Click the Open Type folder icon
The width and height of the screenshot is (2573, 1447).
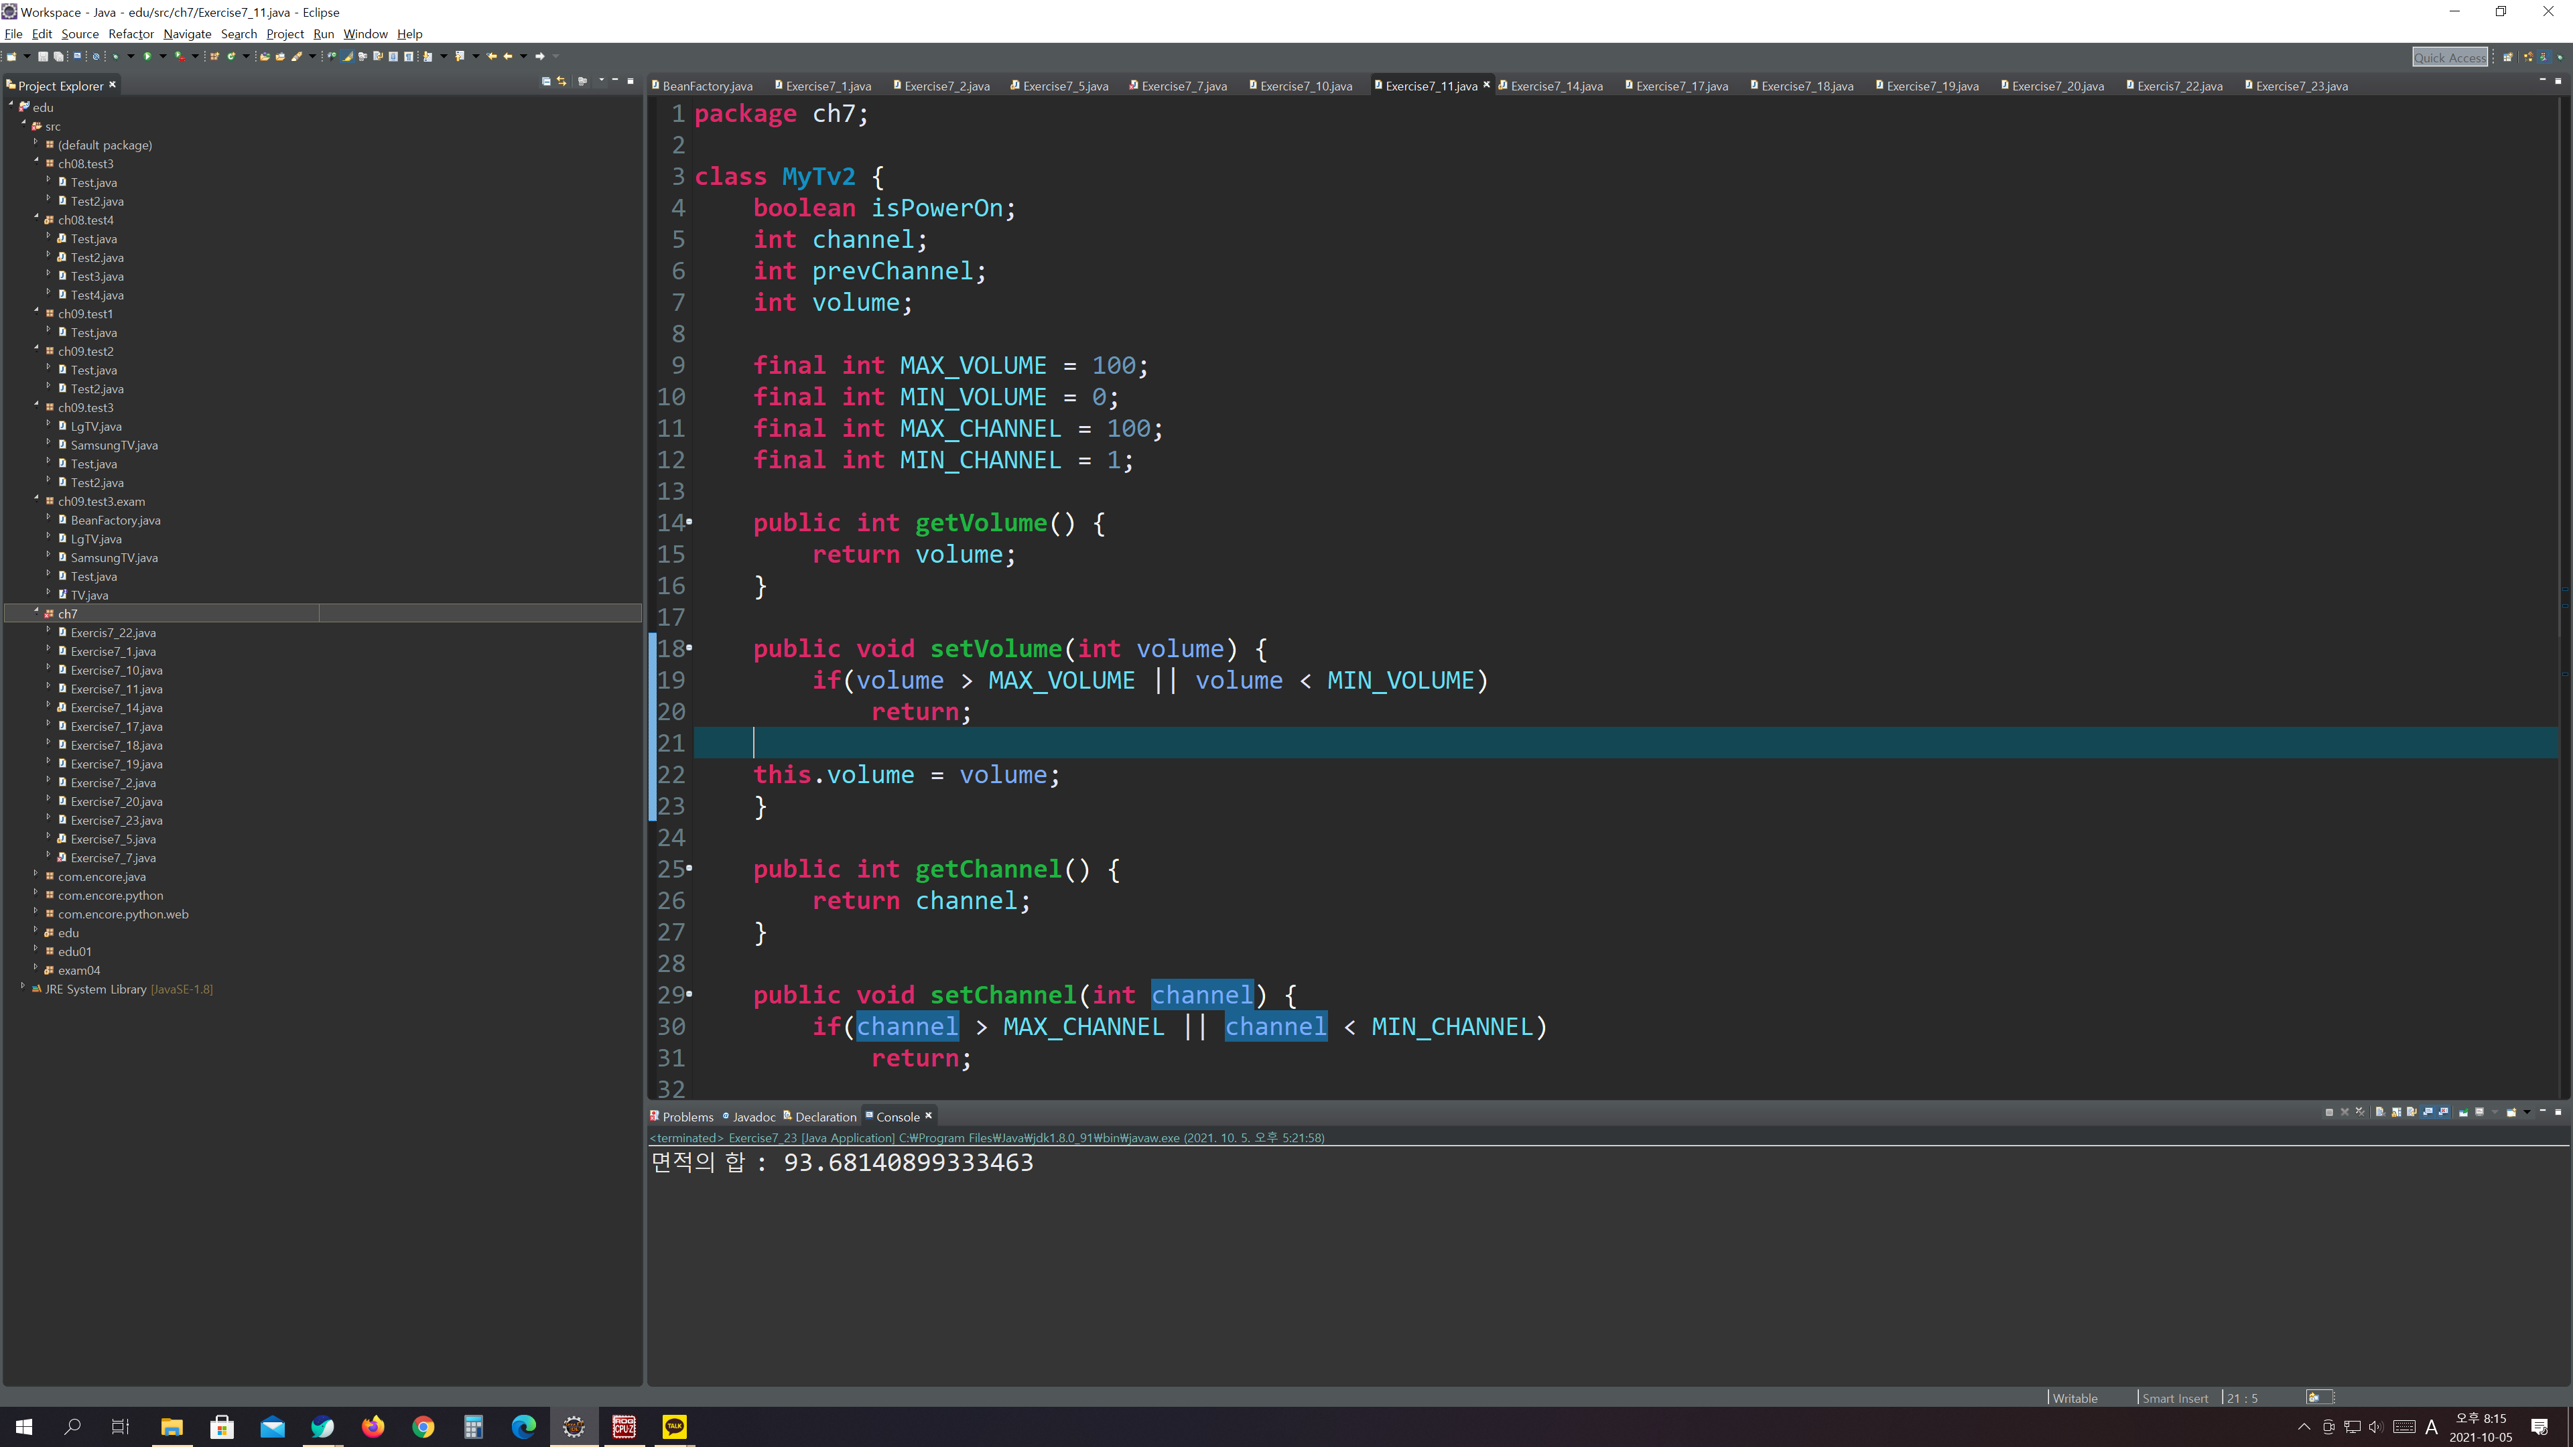pos(265,56)
